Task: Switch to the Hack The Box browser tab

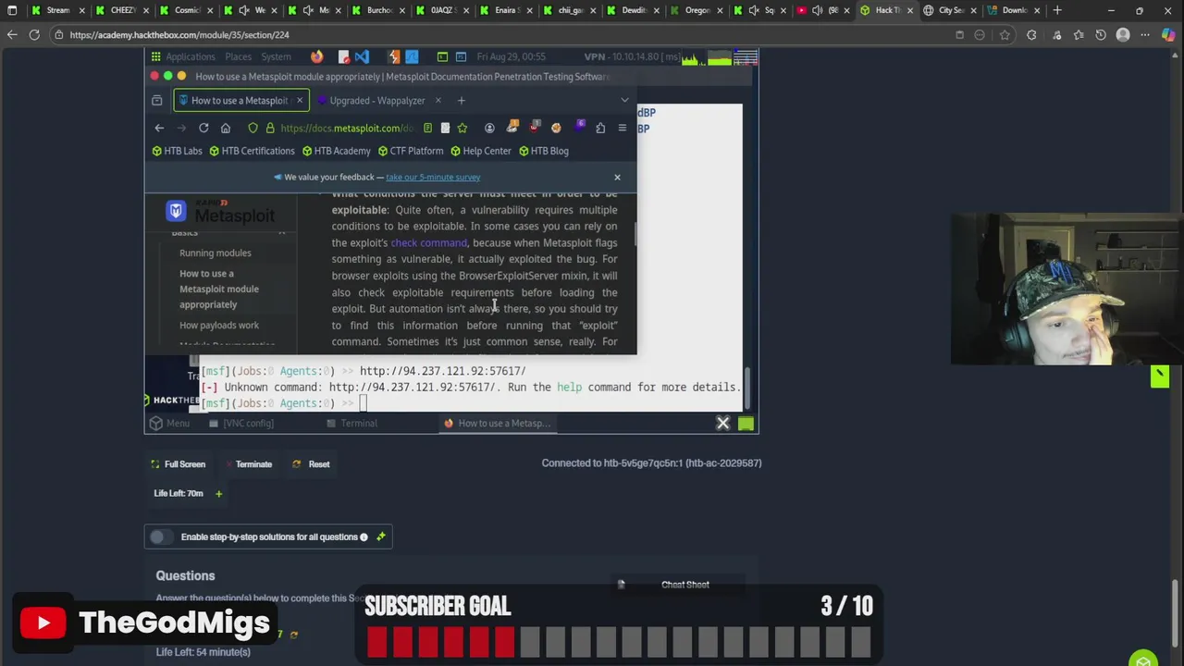Action: [885, 10]
